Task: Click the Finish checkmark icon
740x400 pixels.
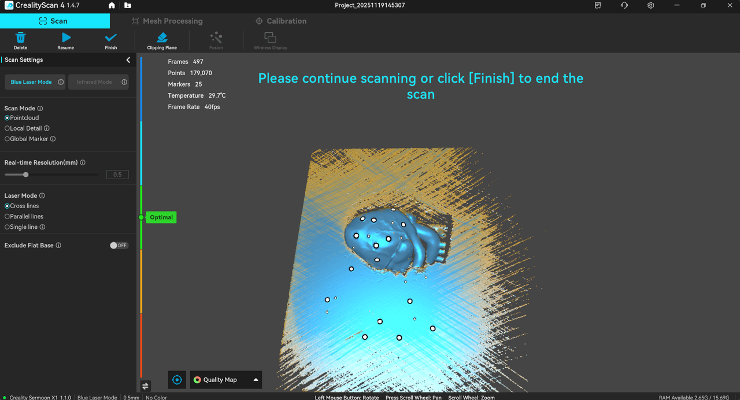Action: point(110,38)
